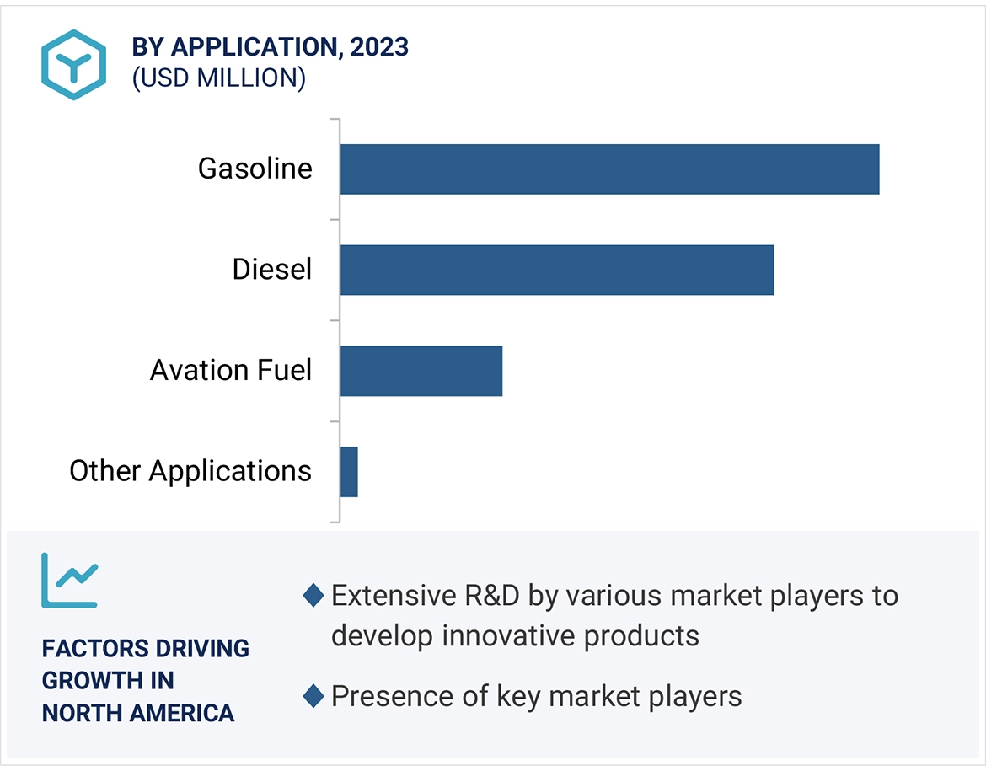Click the hexagon Y logo icon
The height and width of the screenshot is (766, 986).
pyautogui.click(x=73, y=65)
